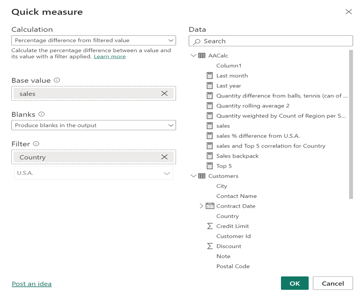The width and height of the screenshot is (364, 299).
Task: Select sales % difference from U.S.A. measure
Action: [x=258, y=136]
